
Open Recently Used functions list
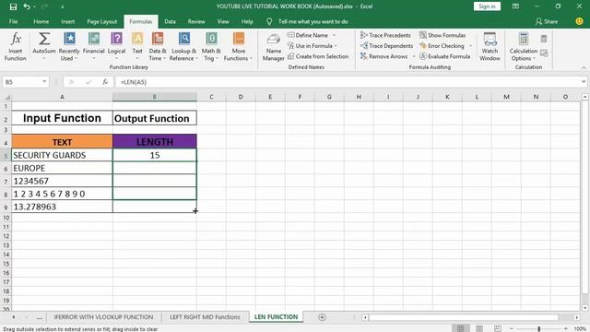[x=69, y=47]
